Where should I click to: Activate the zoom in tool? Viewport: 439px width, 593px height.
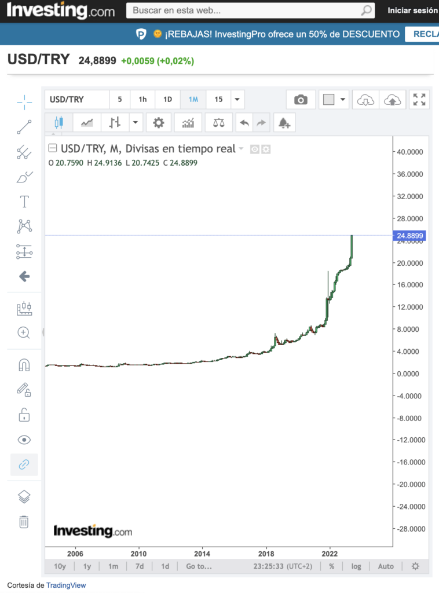[24, 333]
